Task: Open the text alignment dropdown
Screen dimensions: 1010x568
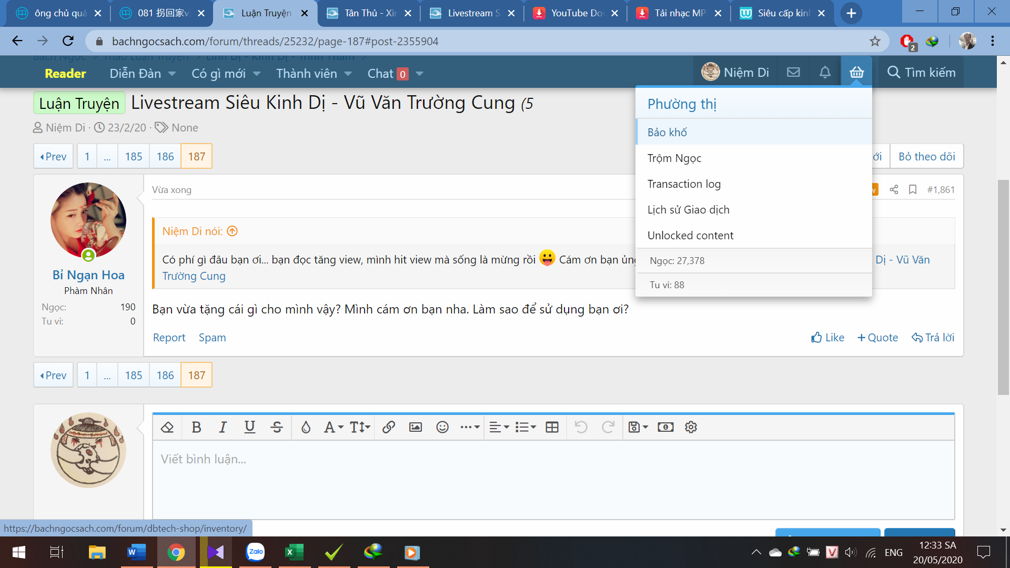Action: tap(499, 427)
